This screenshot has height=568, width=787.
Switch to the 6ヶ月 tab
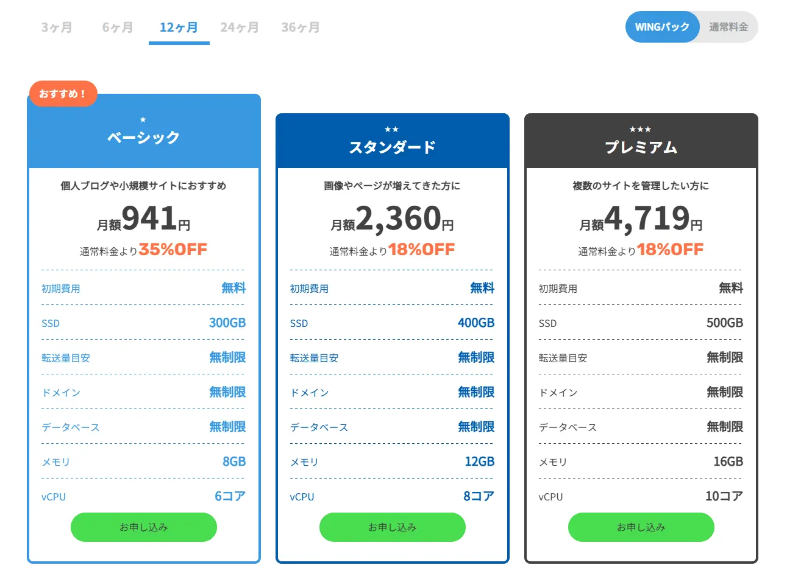pos(118,27)
